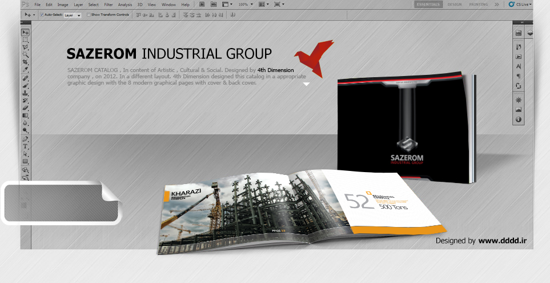Open the Filter menu
Image resolution: width=550 pixels, height=283 pixels.
[109, 5]
